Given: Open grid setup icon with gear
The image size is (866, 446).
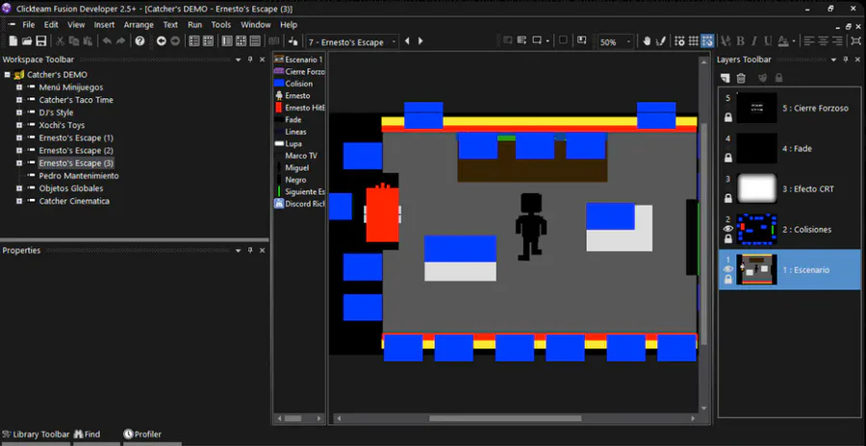Looking at the screenshot, I should point(680,40).
